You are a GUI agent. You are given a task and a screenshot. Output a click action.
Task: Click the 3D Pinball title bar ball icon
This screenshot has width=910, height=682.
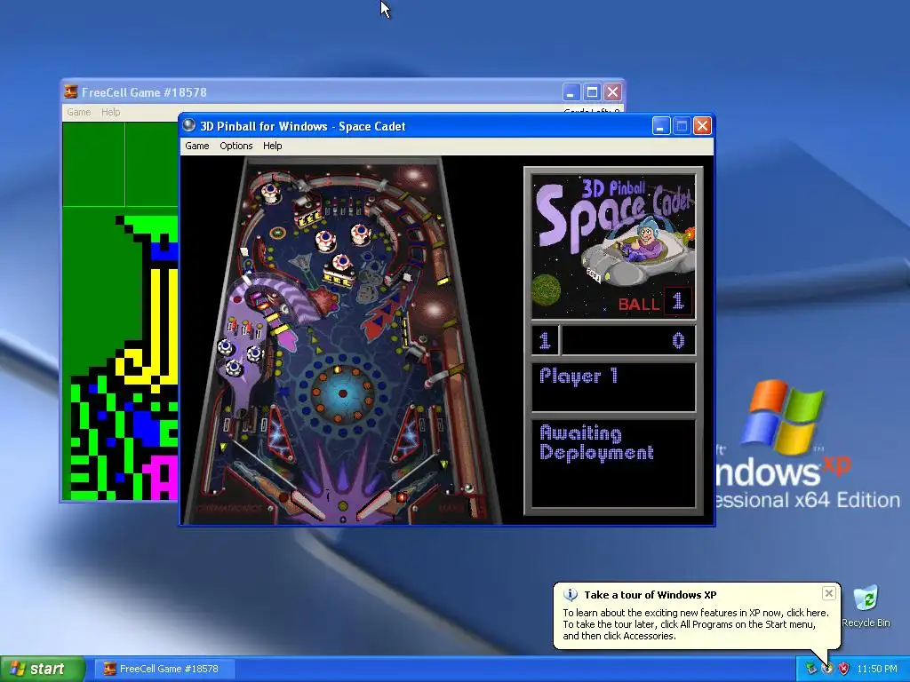click(188, 125)
